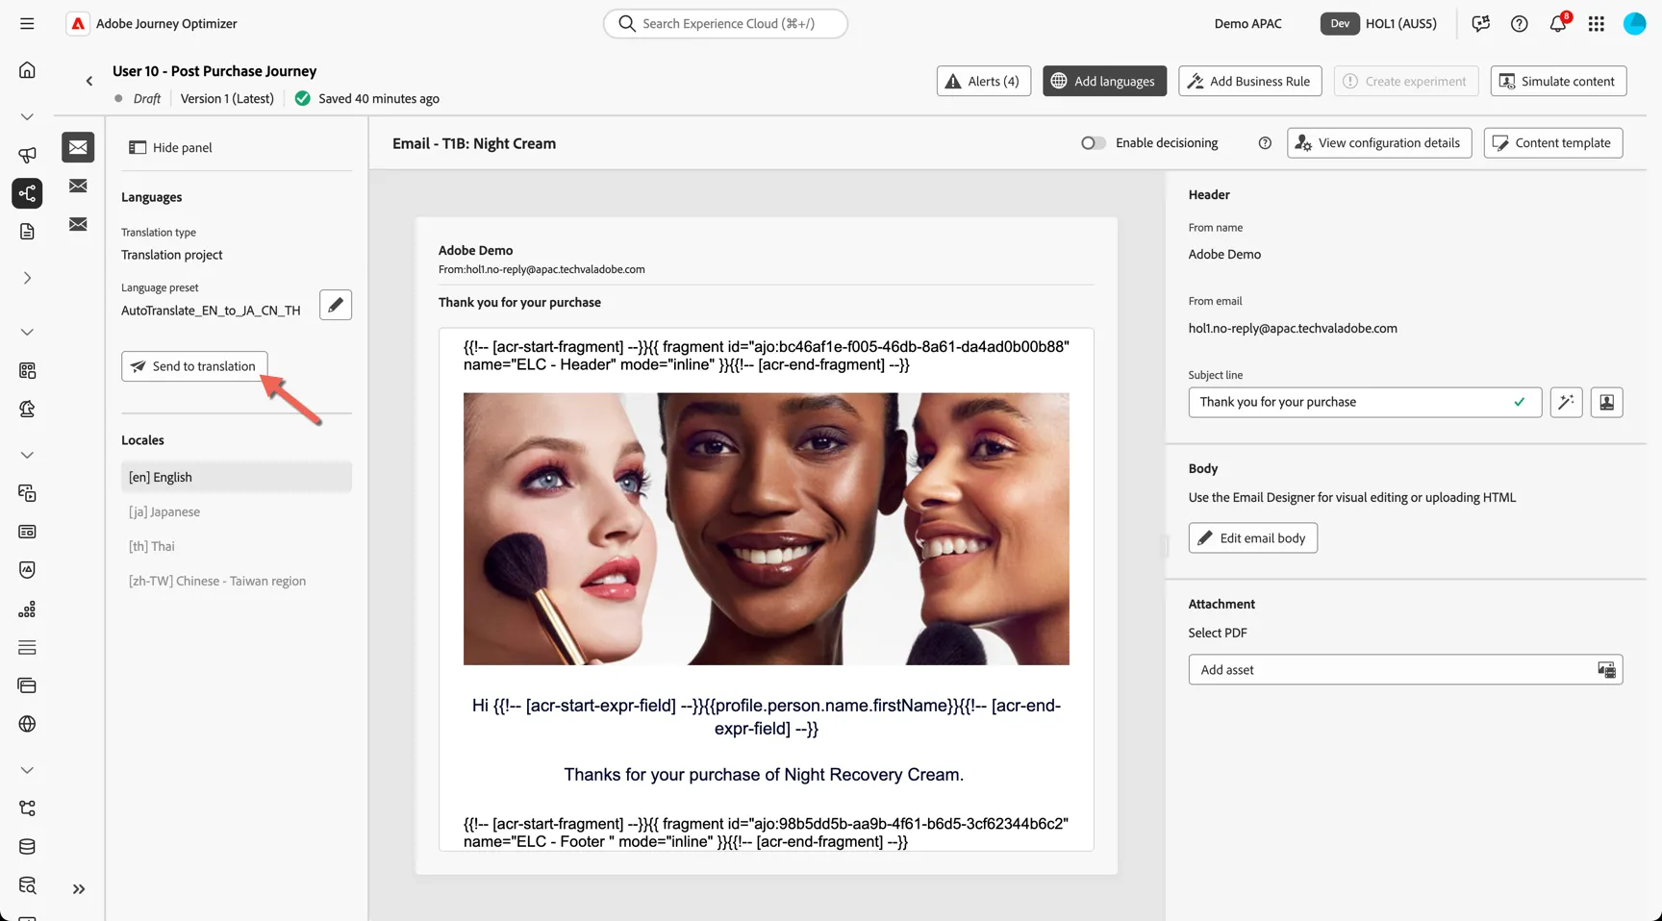The image size is (1662, 921).
Task: Select the highlighted Journeys icon in sidebar
Action: point(27,193)
